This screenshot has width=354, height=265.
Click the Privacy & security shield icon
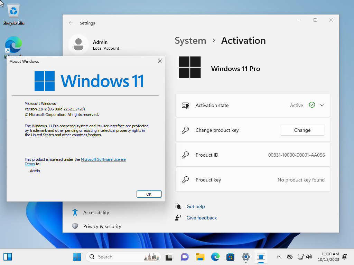(x=75, y=226)
